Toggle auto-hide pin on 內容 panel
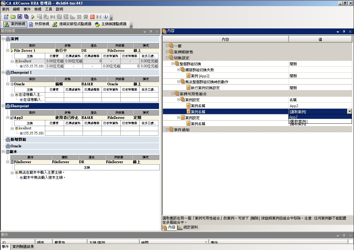Screen dimensions: 354x250 click(344, 31)
